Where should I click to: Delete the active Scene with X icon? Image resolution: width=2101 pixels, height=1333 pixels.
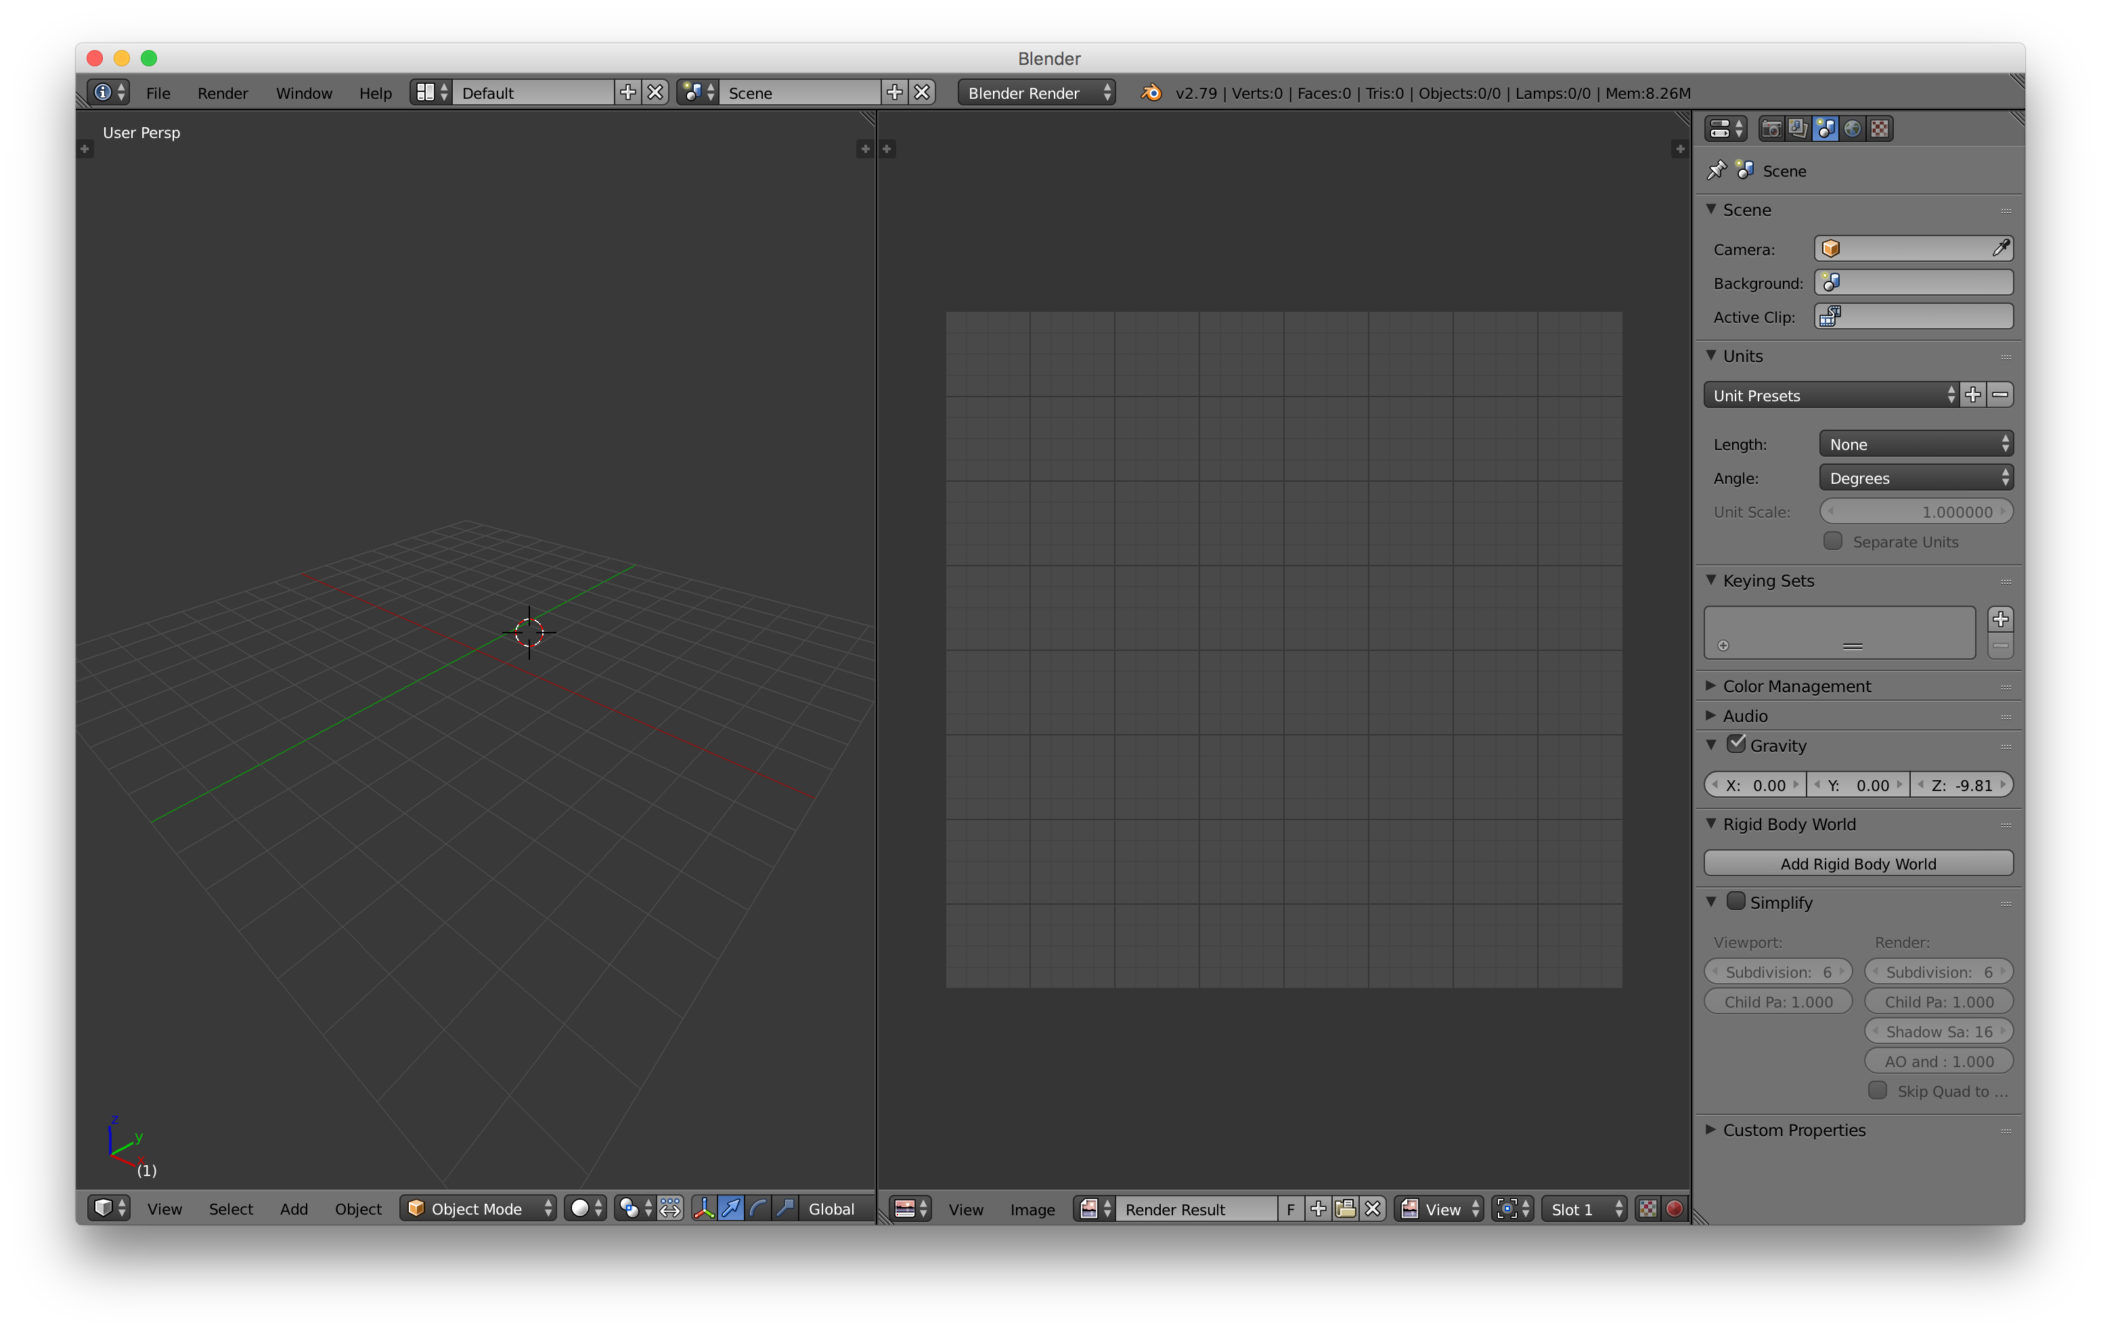point(923,93)
